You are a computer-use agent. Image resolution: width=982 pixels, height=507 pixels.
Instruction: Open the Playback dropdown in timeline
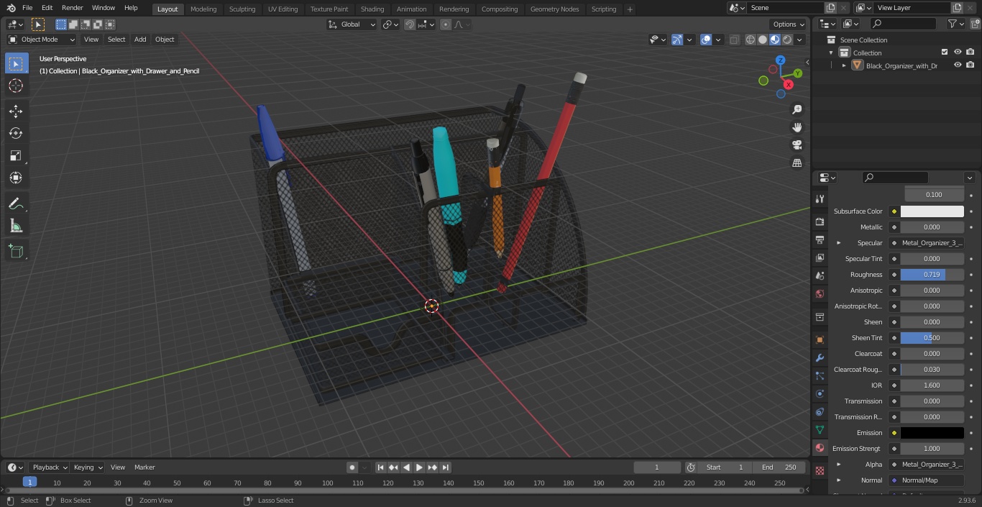coord(50,467)
